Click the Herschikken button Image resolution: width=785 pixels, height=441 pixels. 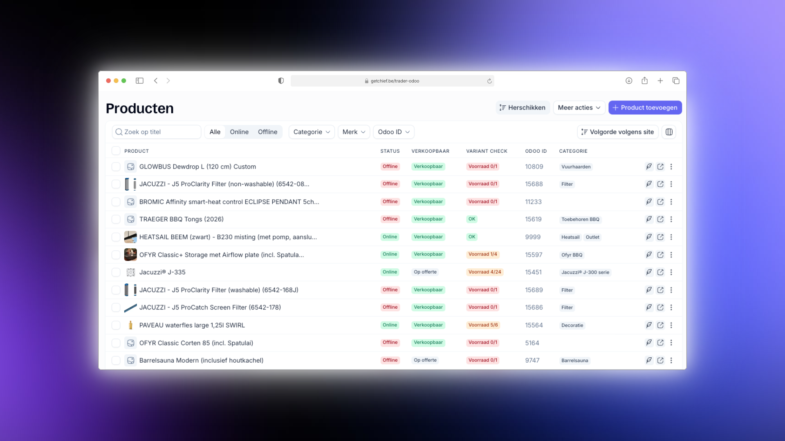[523, 107]
